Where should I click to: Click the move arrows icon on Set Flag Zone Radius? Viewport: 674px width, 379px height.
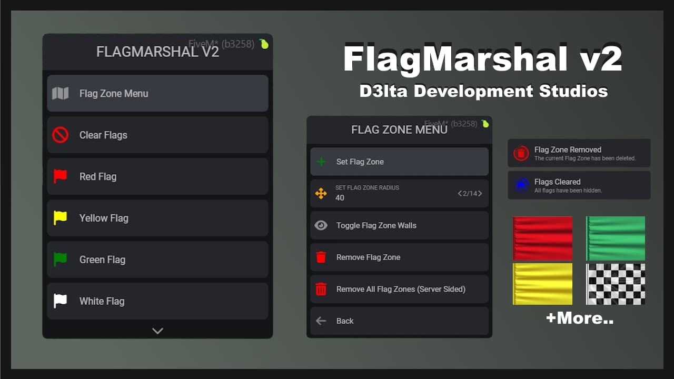(322, 193)
